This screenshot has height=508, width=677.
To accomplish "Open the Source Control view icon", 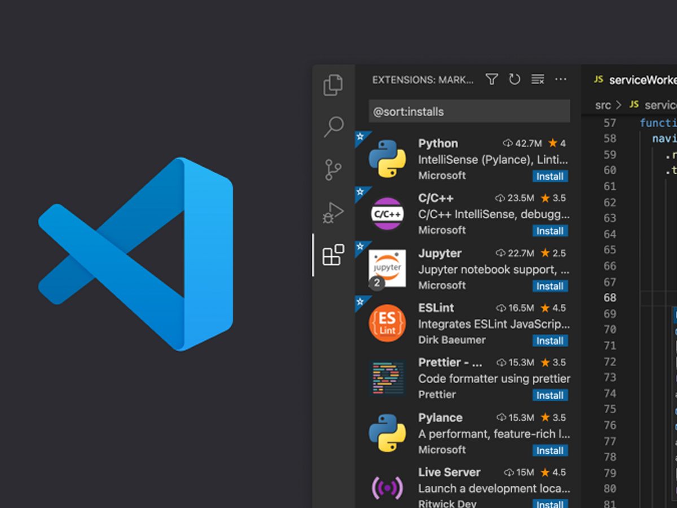I will point(333,170).
